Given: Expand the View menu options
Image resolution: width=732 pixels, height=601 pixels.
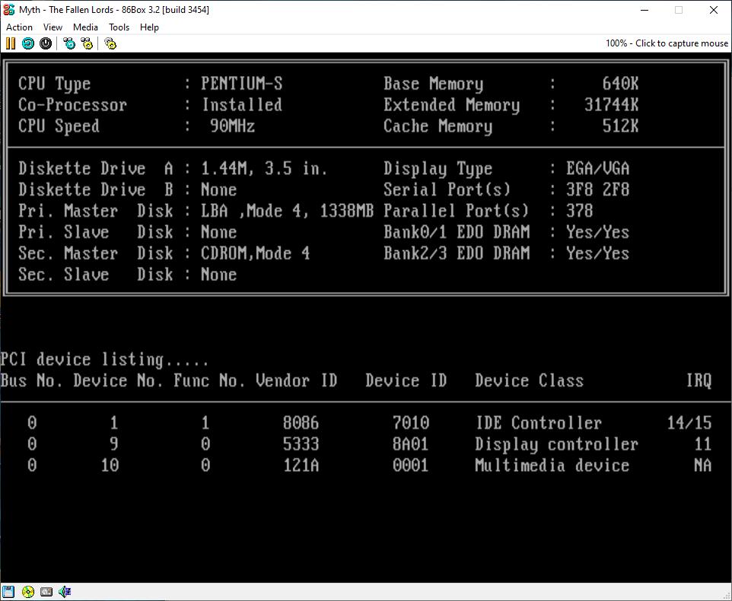Looking at the screenshot, I should coord(53,27).
